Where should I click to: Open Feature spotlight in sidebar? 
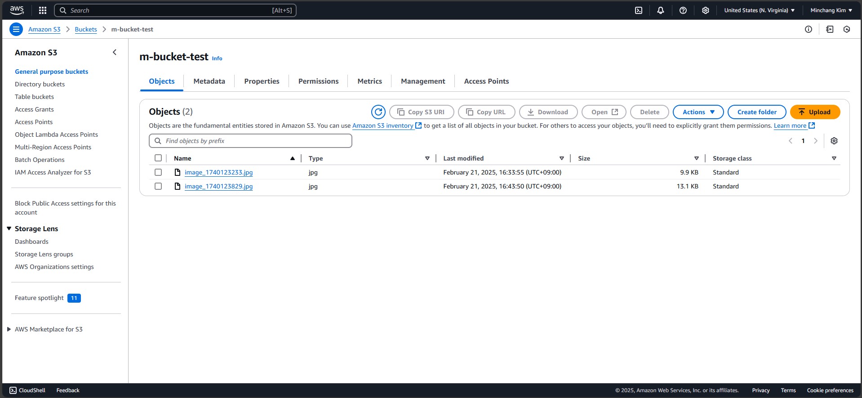(x=39, y=298)
